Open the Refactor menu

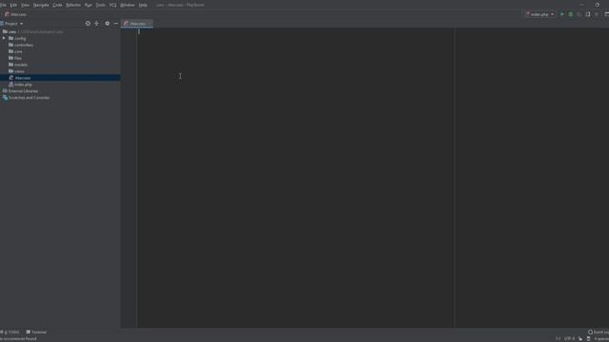(73, 5)
